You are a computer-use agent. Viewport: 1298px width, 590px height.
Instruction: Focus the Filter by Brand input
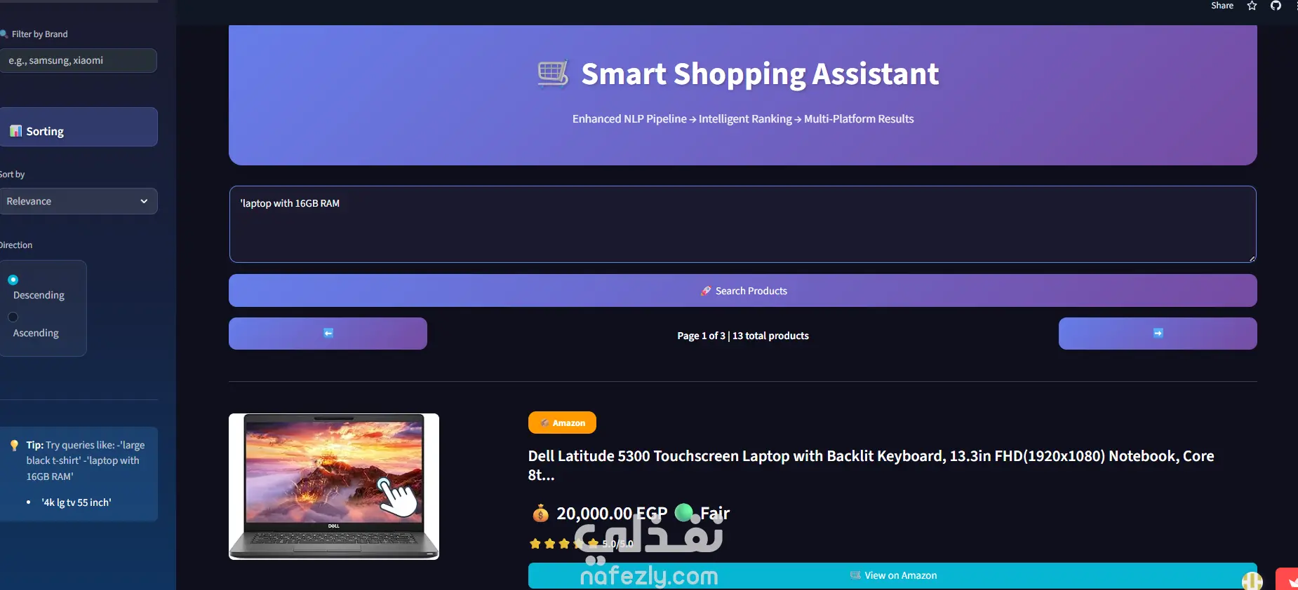[78, 60]
